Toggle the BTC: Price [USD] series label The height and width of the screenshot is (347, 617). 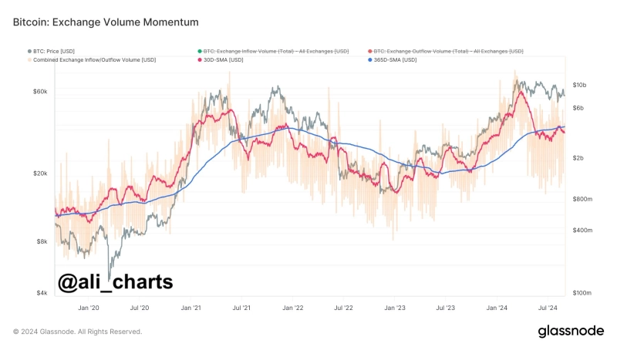pyautogui.click(x=55, y=51)
